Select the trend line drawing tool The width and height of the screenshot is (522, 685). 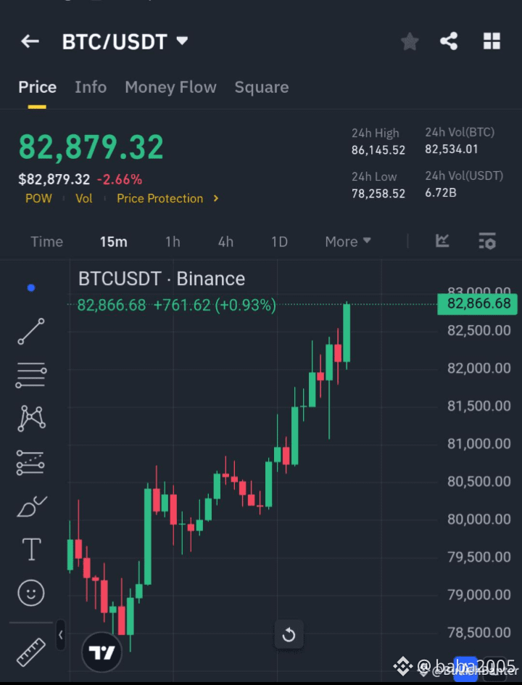click(31, 331)
